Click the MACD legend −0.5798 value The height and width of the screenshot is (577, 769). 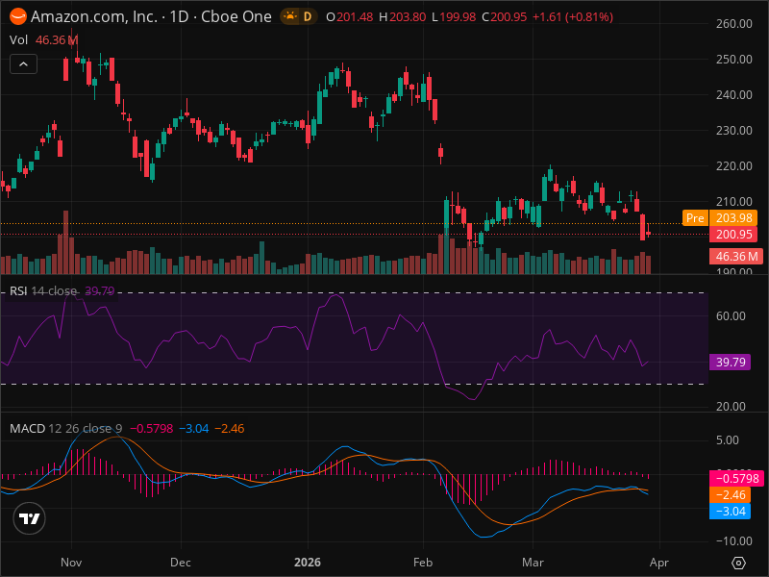coord(151,428)
